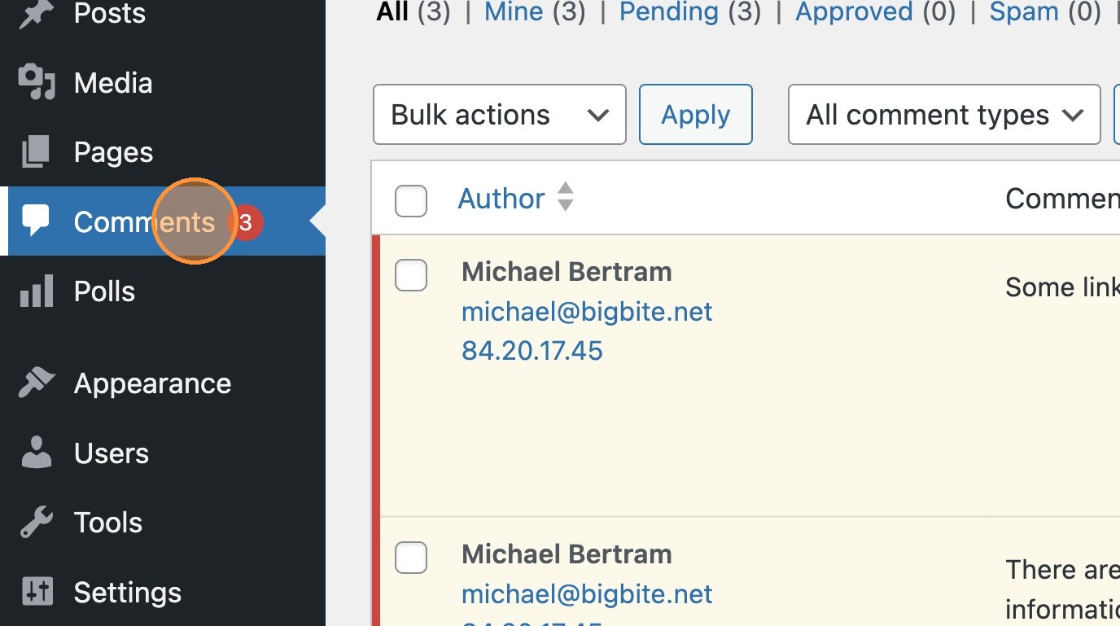Click the Posts pushpin icon

coord(36,14)
